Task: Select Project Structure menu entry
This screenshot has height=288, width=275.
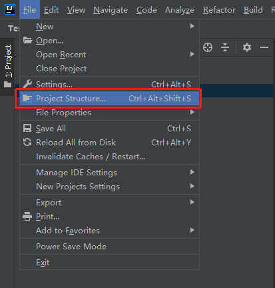Action: 109,98
